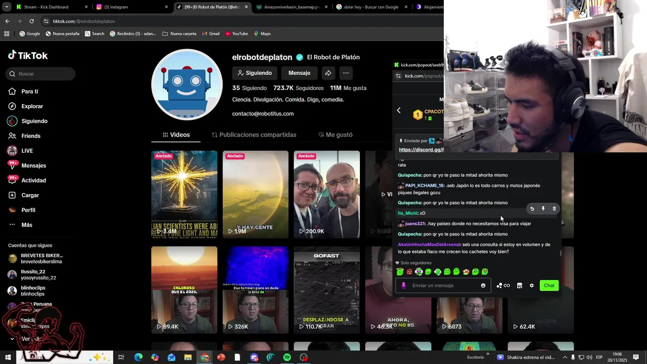
Task: Open LIVE section in TikTok sidebar
Action: click(27, 151)
